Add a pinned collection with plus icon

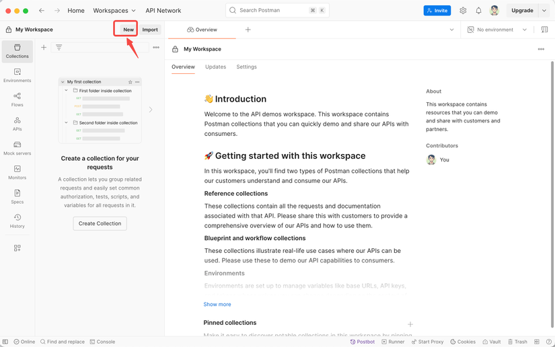(410, 324)
